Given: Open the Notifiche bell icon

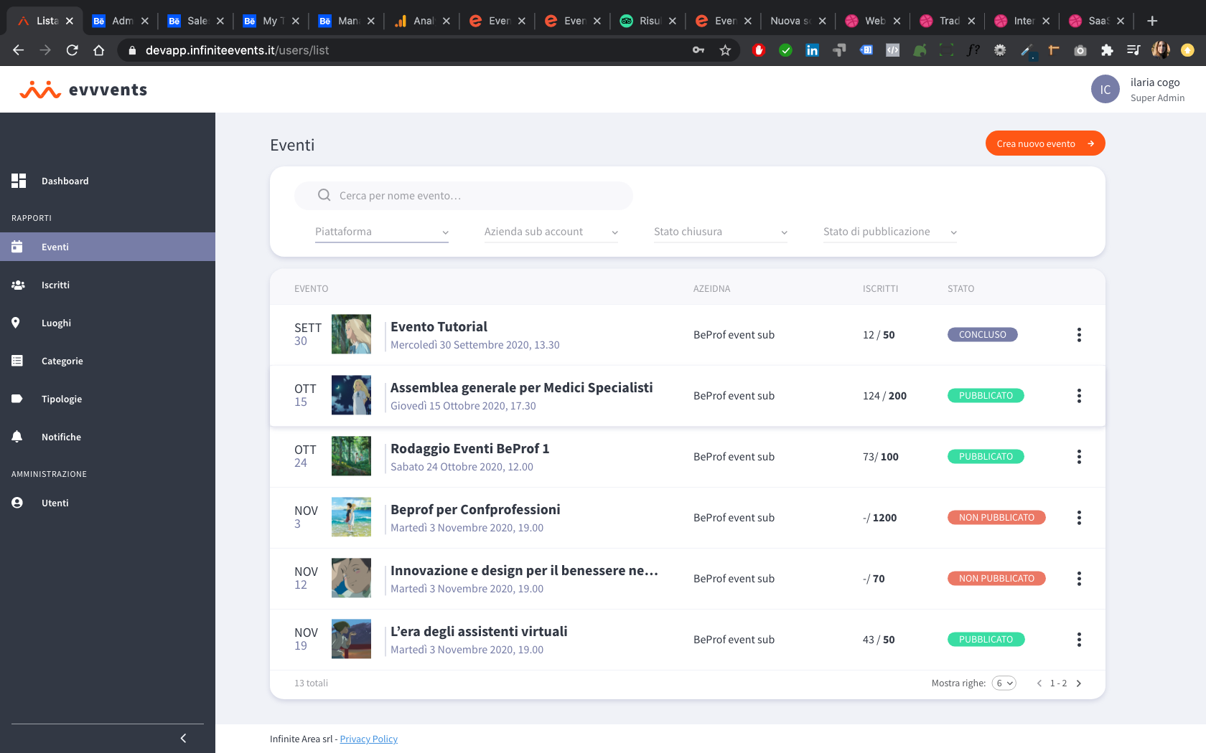Looking at the screenshot, I should click(x=17, y=437).
